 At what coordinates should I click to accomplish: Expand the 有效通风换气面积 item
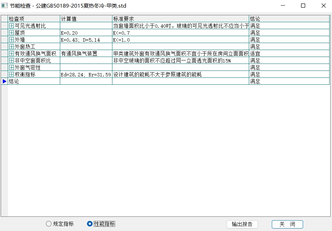[x=11, y=53]
